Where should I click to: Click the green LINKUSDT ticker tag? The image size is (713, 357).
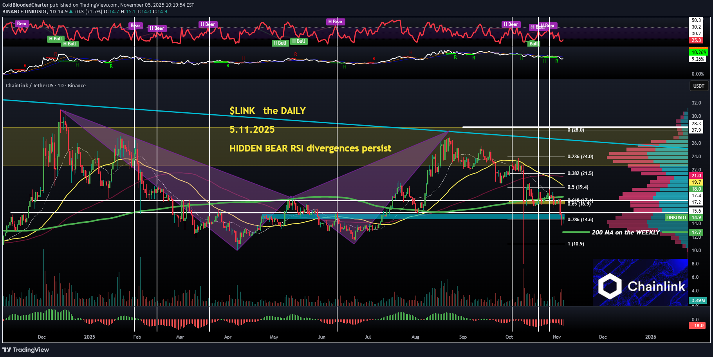(x=676, y=218)
